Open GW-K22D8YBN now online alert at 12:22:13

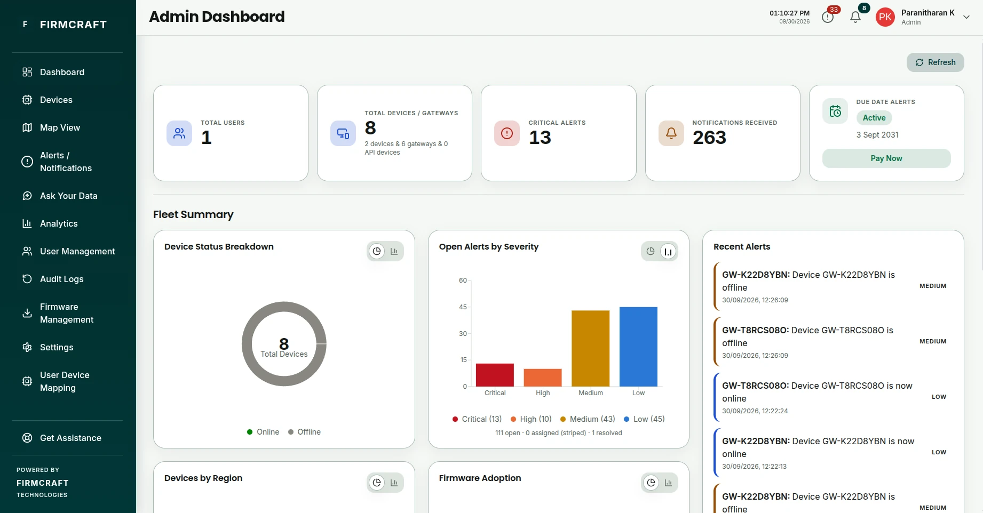coord(834,453)
